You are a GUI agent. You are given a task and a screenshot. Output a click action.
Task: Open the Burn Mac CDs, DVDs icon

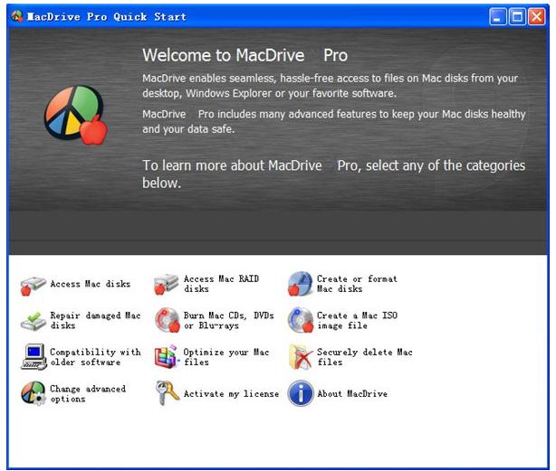coord(167,321)
